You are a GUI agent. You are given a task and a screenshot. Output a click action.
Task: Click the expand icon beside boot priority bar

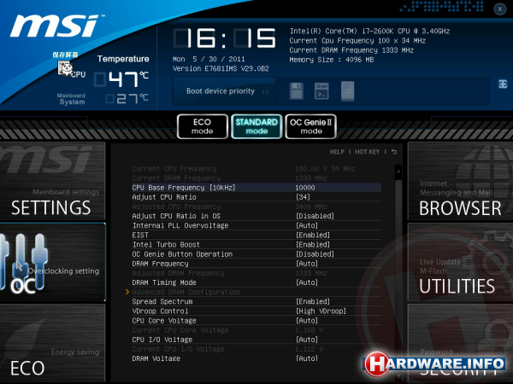(503, 84)
